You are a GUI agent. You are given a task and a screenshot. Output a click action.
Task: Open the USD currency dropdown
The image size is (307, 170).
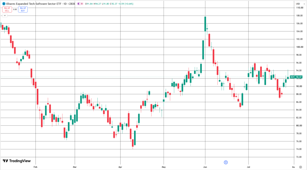(300, 4)
